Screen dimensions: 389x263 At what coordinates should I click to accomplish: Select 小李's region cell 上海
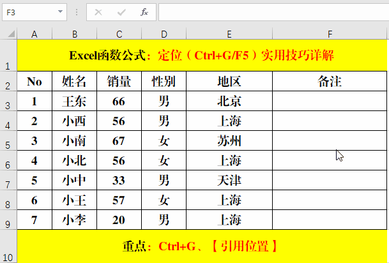click(x=229, y=220)
